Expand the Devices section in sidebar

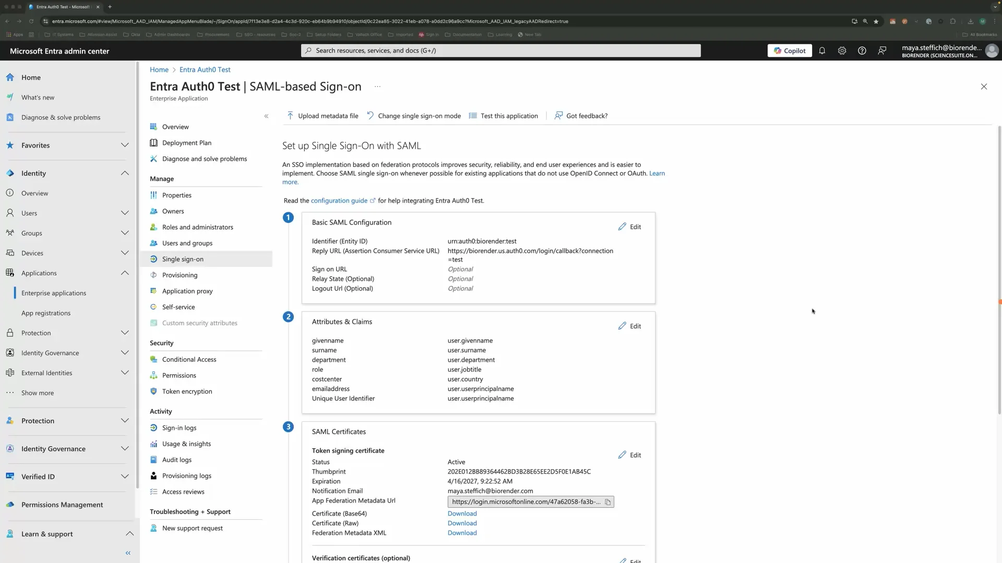[125, 253]
